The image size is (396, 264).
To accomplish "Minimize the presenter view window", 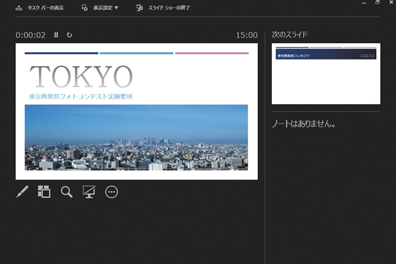I will pos(364,3).
